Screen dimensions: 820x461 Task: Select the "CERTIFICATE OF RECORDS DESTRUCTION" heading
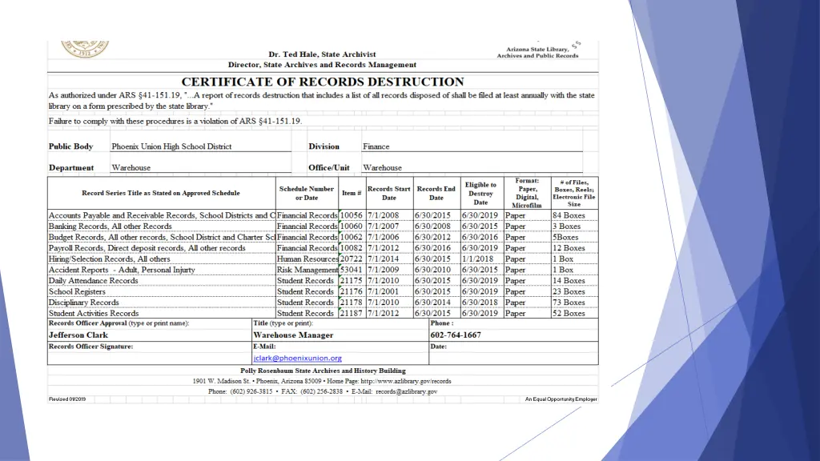[x=323, y=82]
